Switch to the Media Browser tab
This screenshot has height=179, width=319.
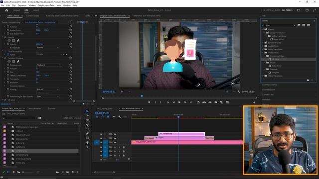coord(35,108)
